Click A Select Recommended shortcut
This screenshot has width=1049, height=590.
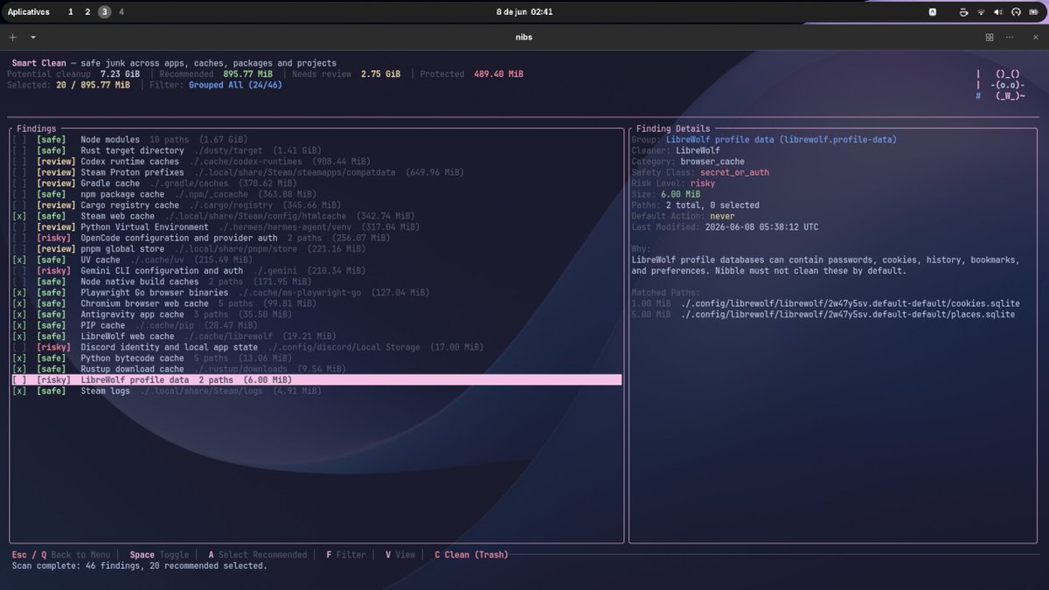257,555
